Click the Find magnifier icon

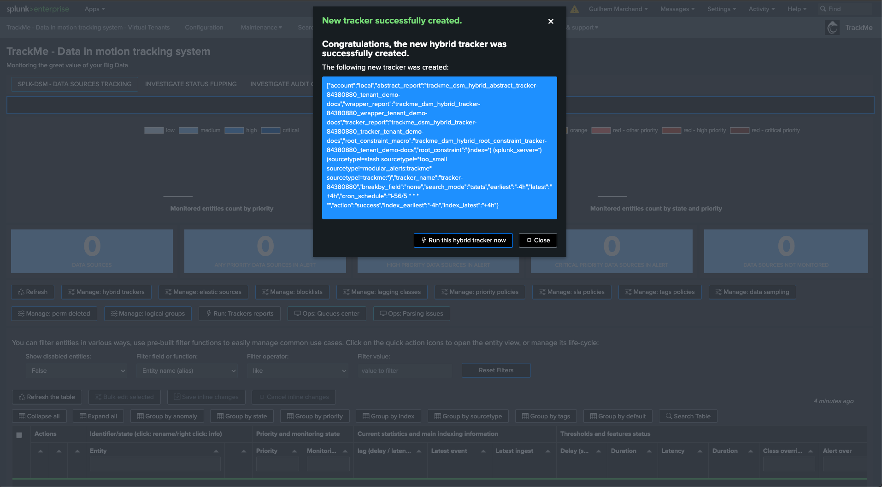823,9
